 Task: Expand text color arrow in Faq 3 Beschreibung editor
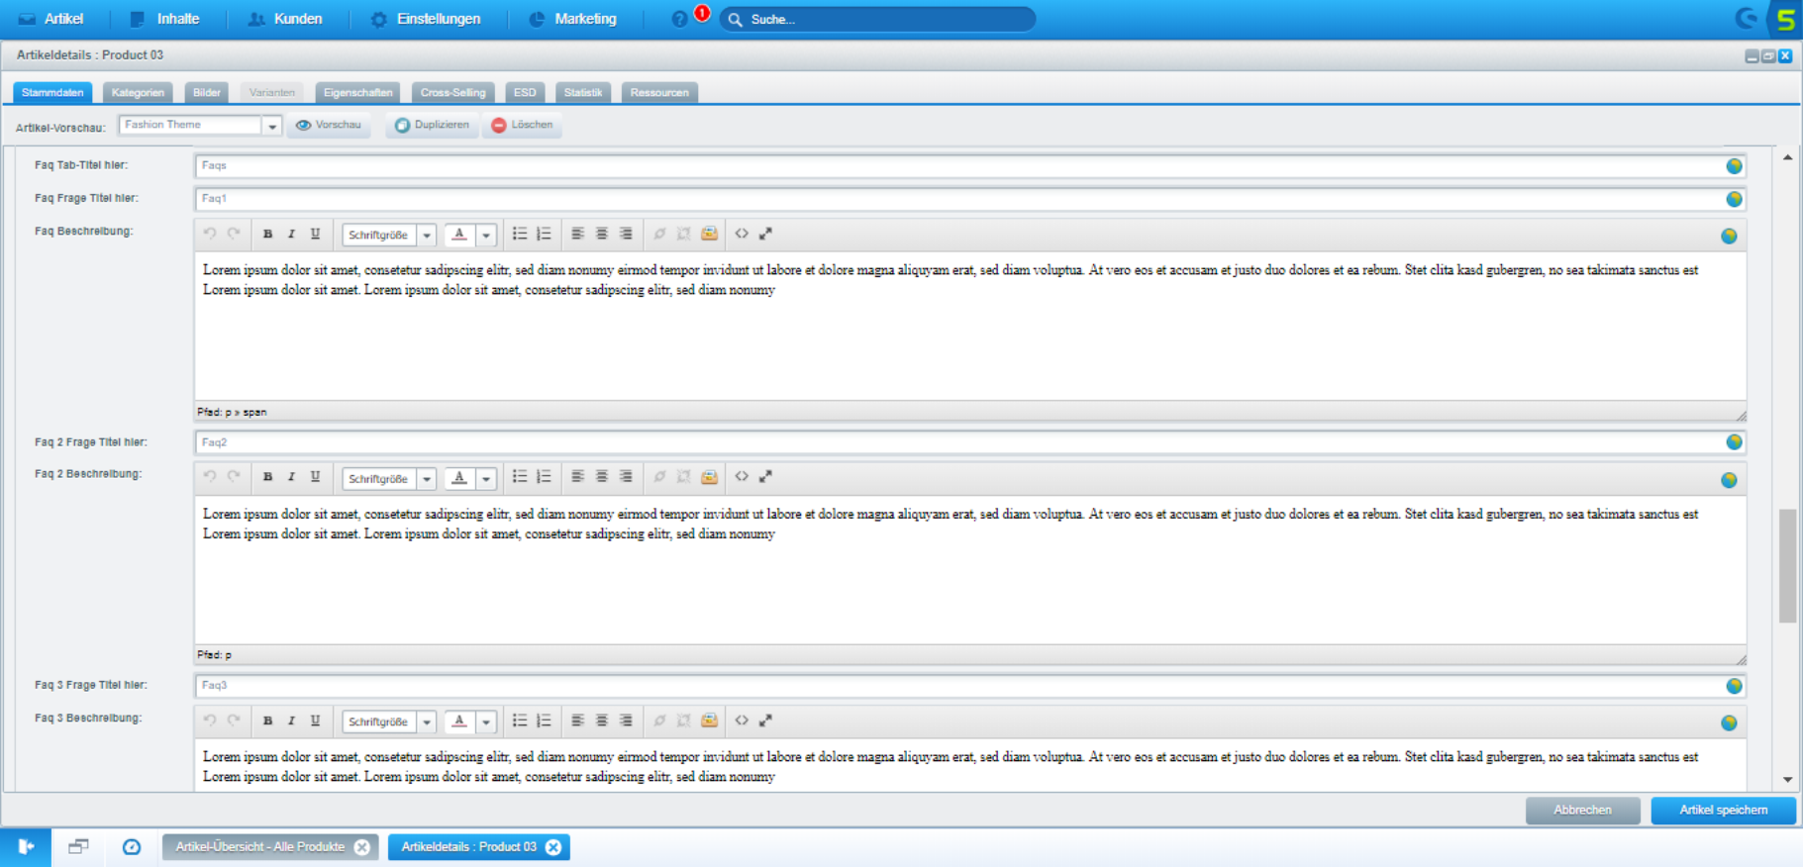click(x=486, y=722)
